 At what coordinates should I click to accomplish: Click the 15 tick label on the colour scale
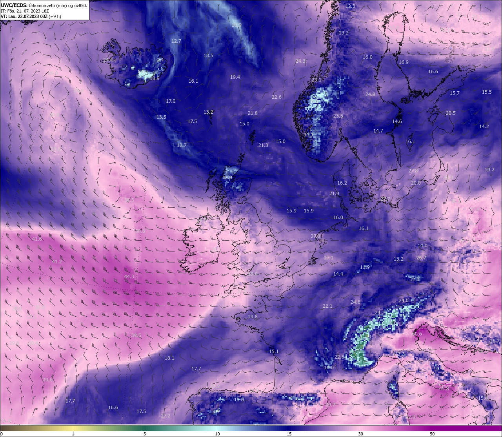(x=289, y=434)
